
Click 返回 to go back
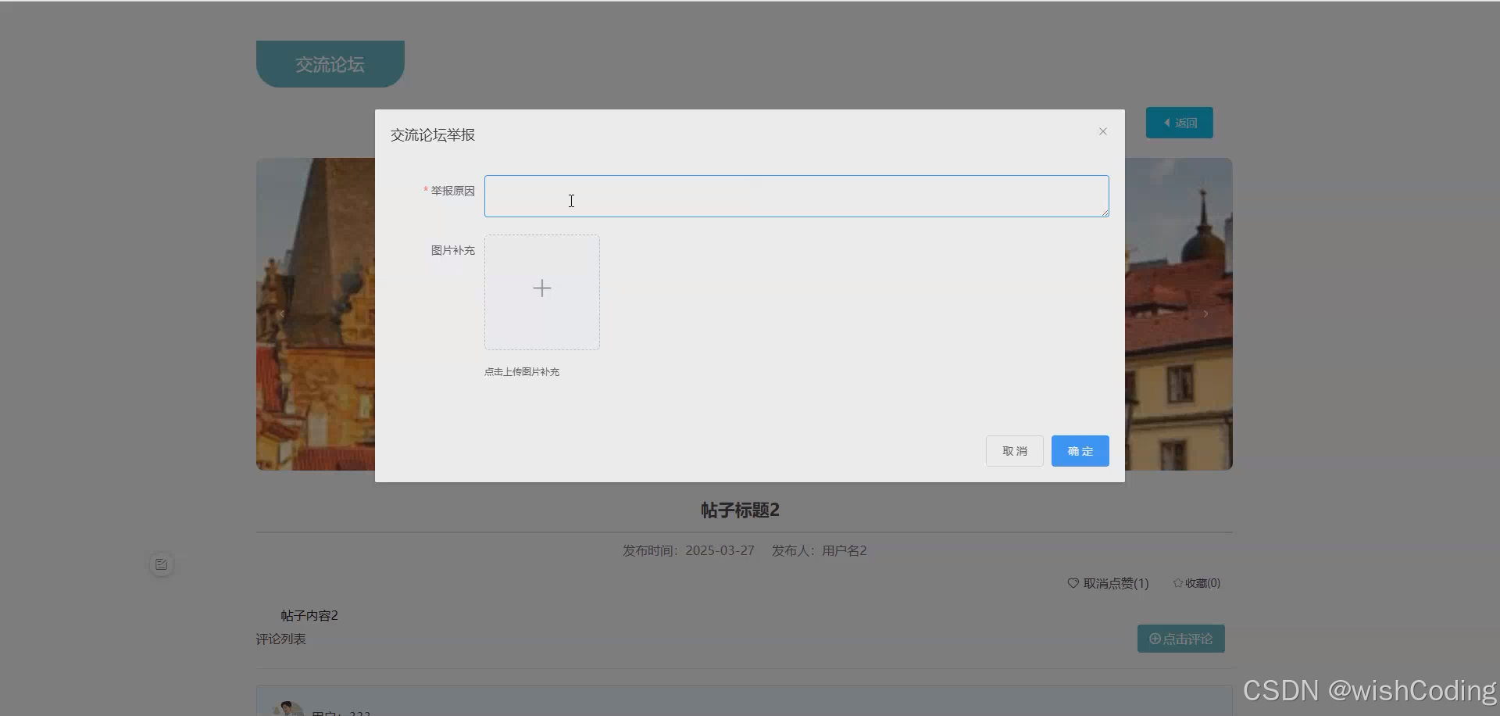pos(1179,123)
